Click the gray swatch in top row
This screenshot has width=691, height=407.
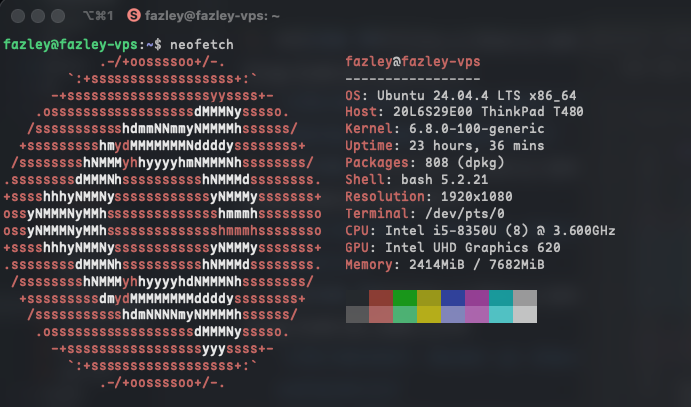pyautogui.click(x=525, y=298)
